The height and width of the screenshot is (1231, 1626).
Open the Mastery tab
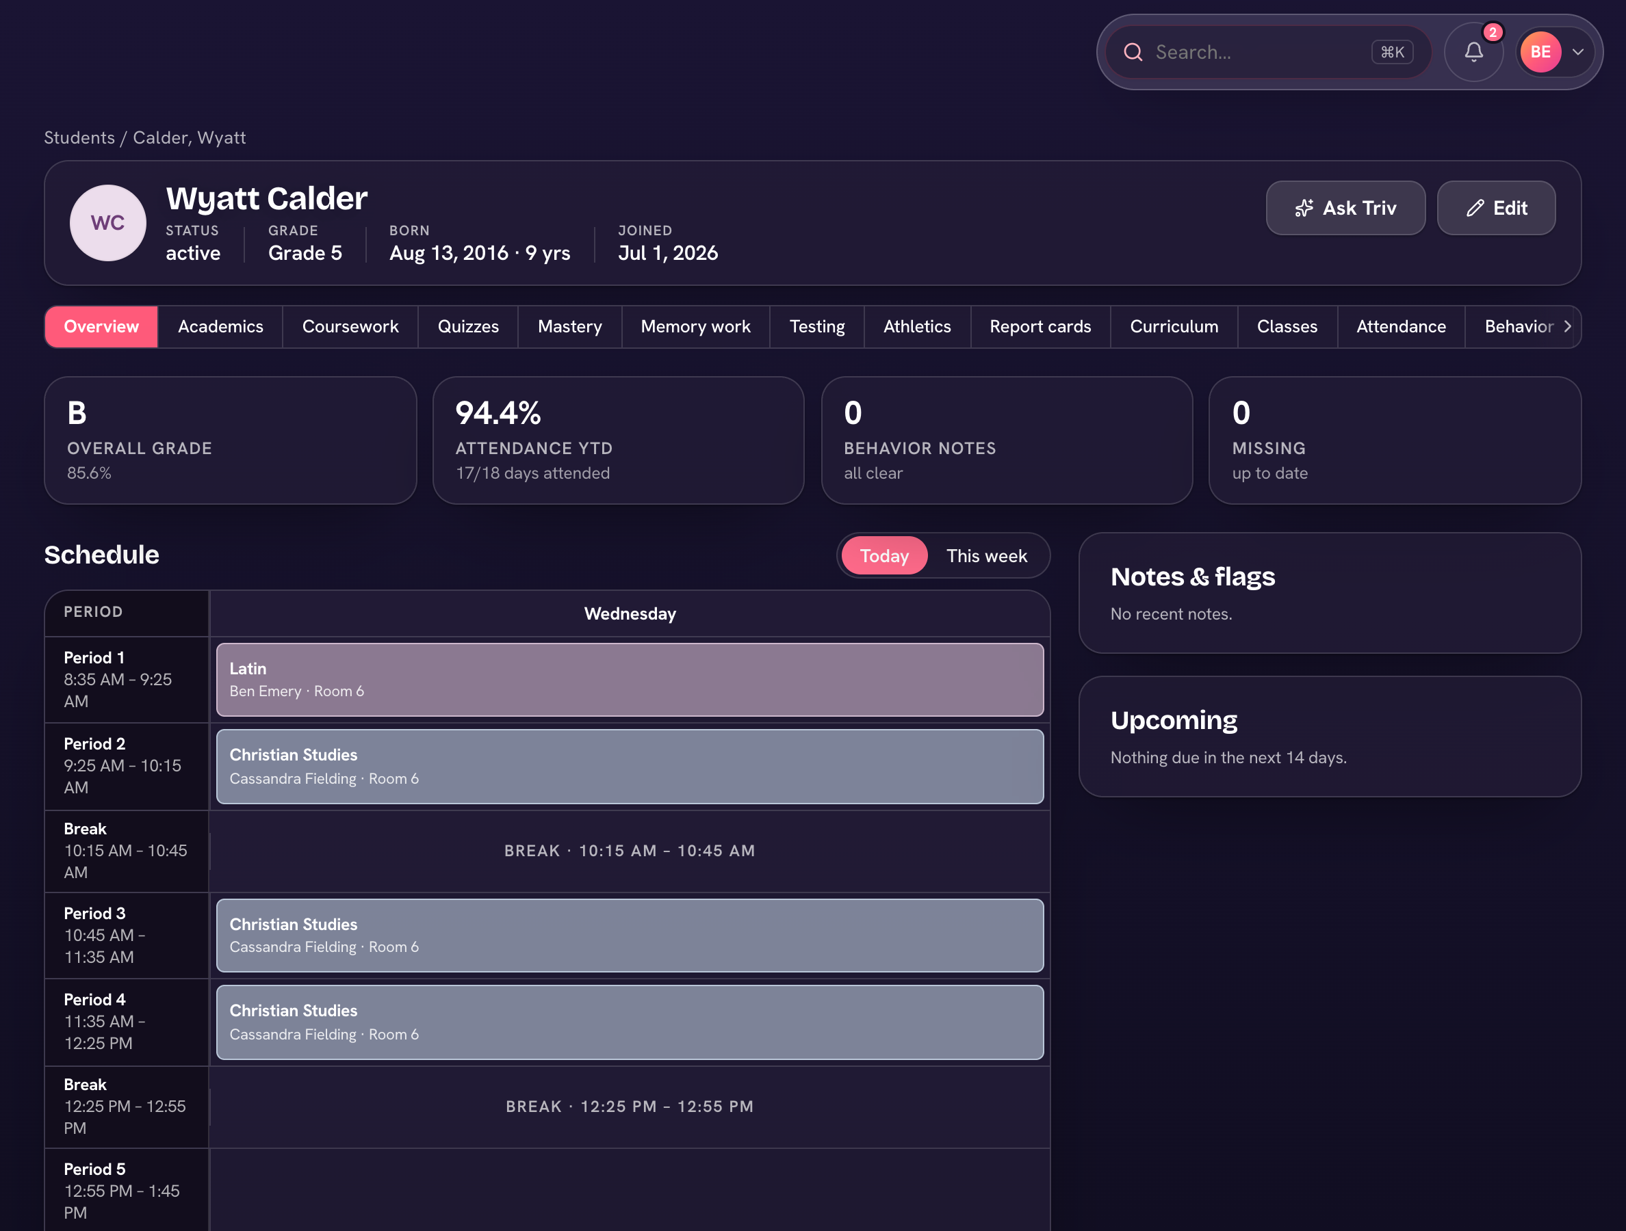click(569, 327)
